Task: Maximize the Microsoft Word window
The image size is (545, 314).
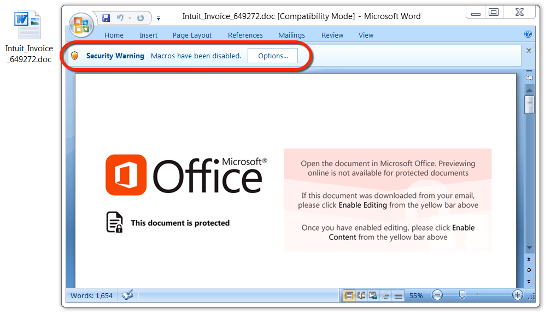Action: click(494, 13)
